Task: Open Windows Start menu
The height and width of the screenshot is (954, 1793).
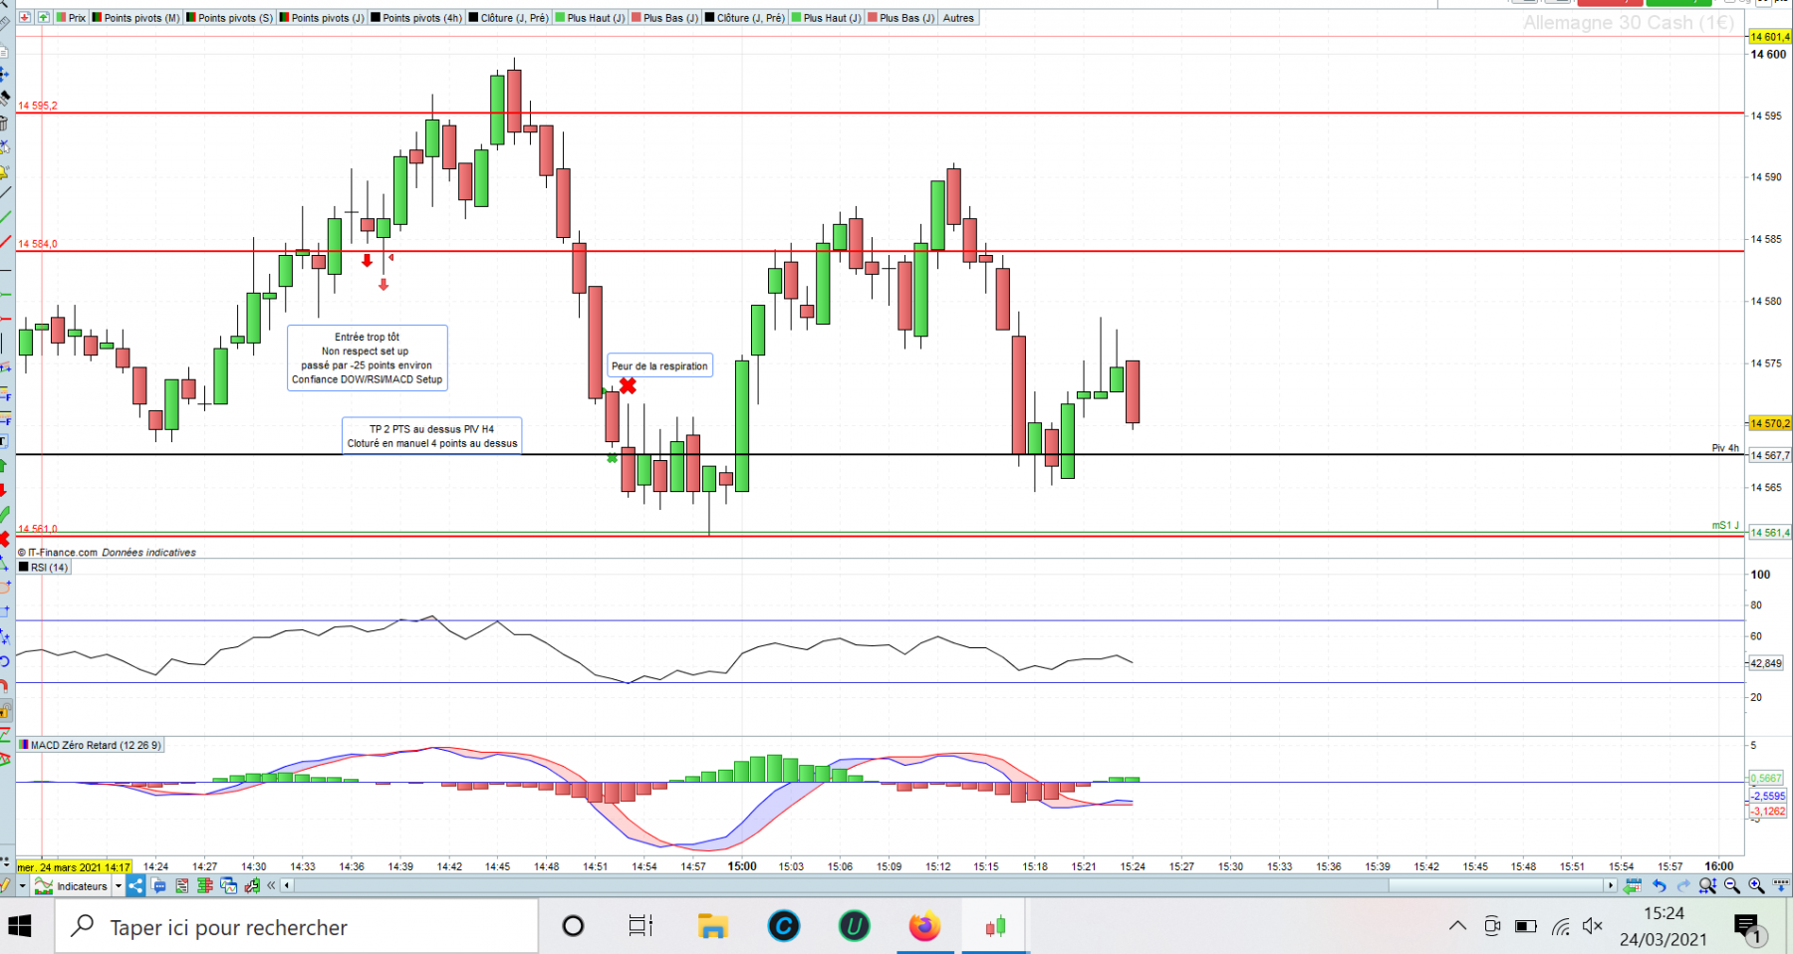Action: [x=20, y=927]
